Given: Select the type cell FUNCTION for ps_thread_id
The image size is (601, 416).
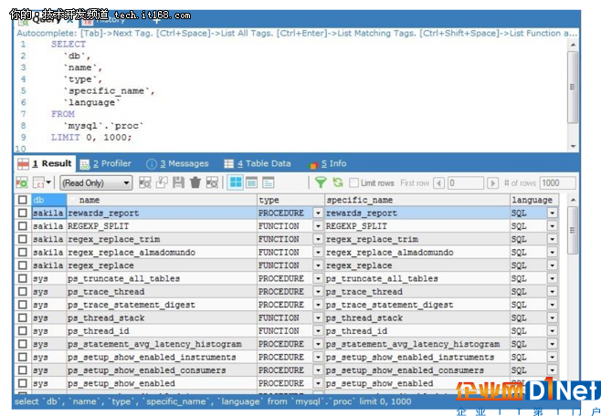Looking at the screenshot, I should pyautogui.click(x=285, y=330).
